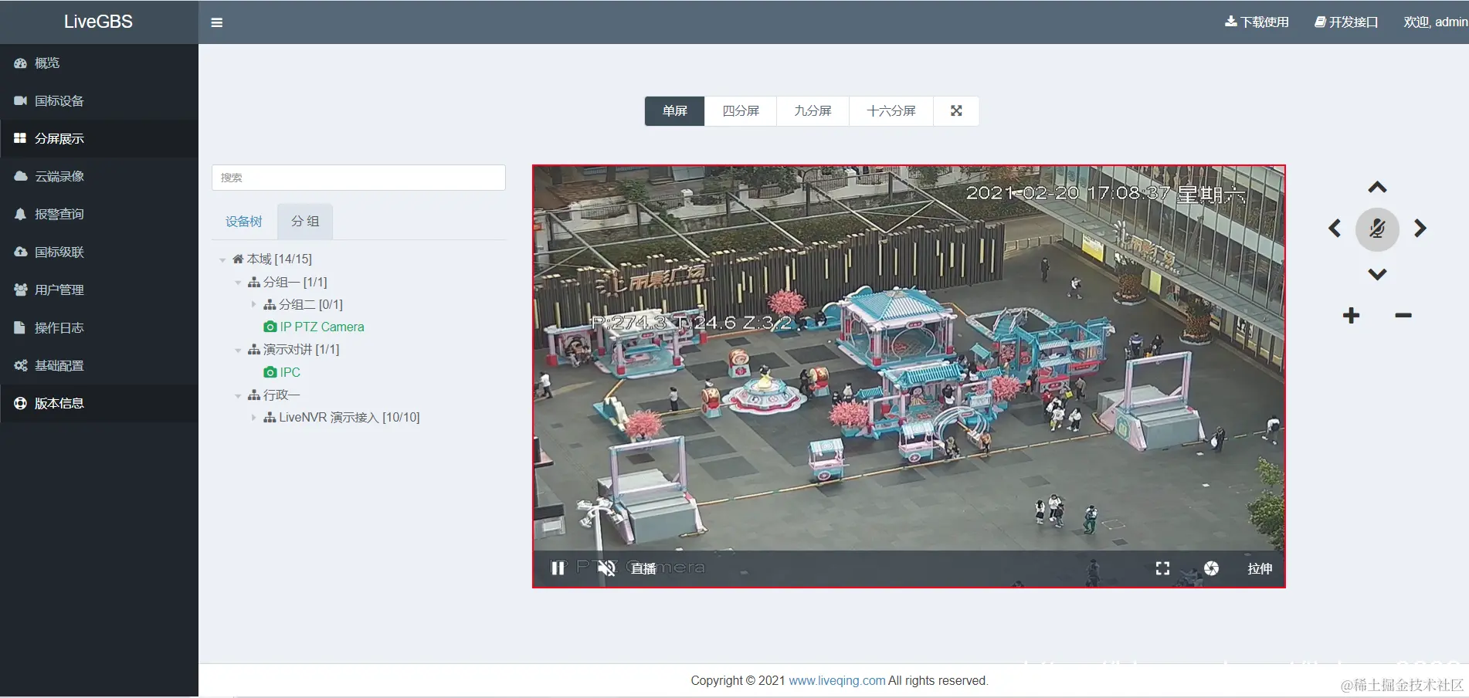Screen dimensions: 1469x698
Task: Click the LiveGBS logo title
Action: (x=98, y=22)
